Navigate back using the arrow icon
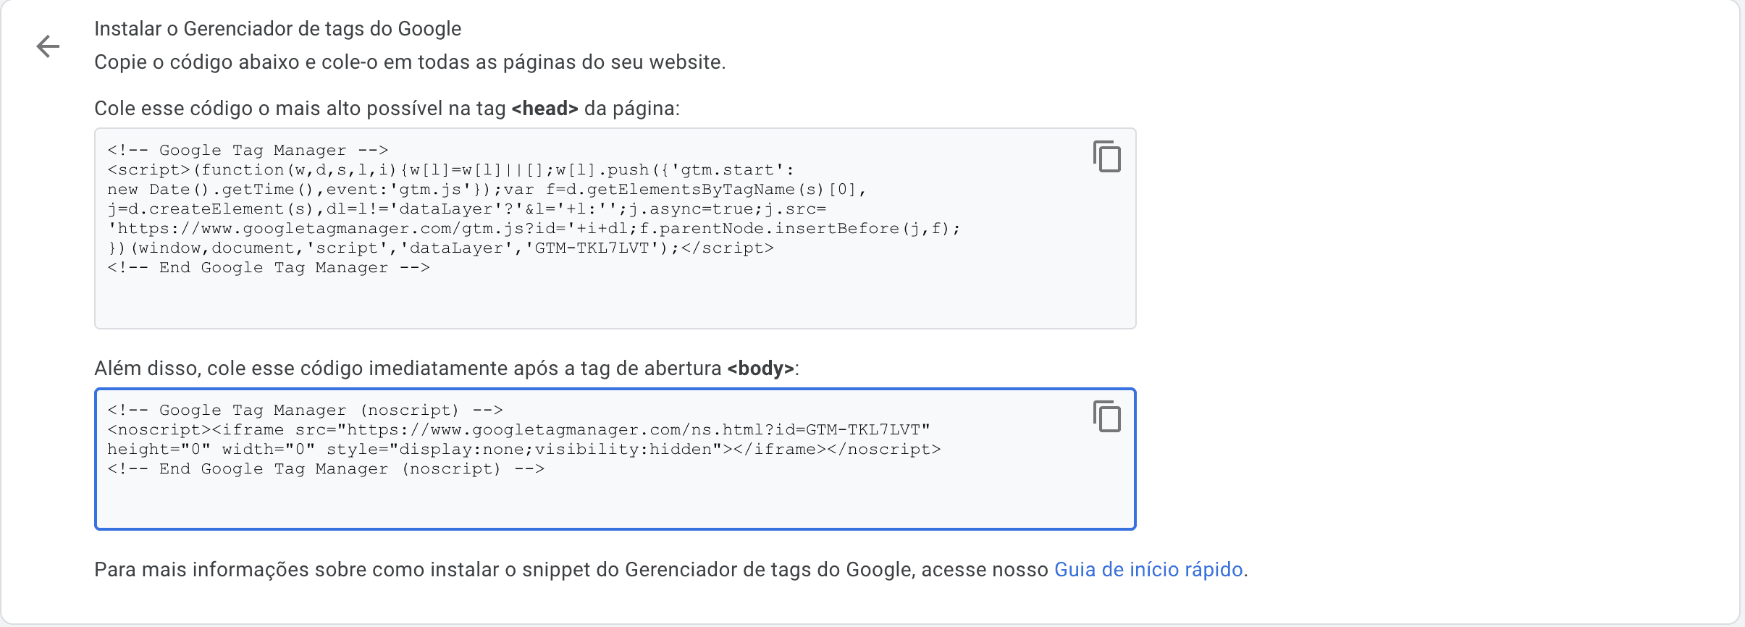Image resolution: width=1745 pixels, height=627 pixels. [x=49, y=45]
